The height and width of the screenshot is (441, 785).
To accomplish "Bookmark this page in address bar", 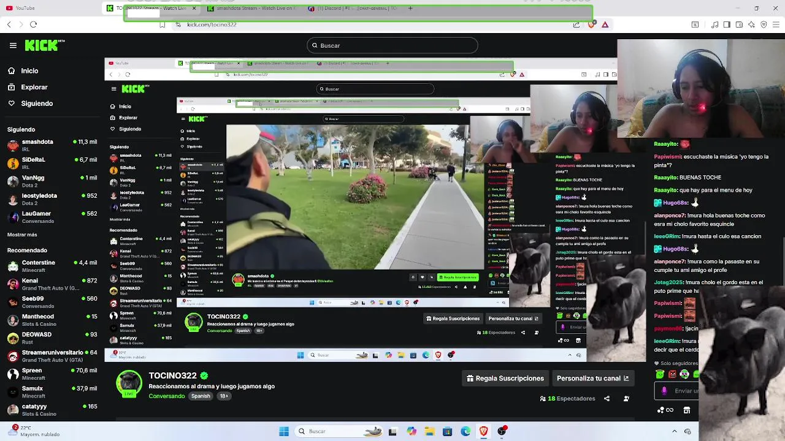I will pos(162,24).
